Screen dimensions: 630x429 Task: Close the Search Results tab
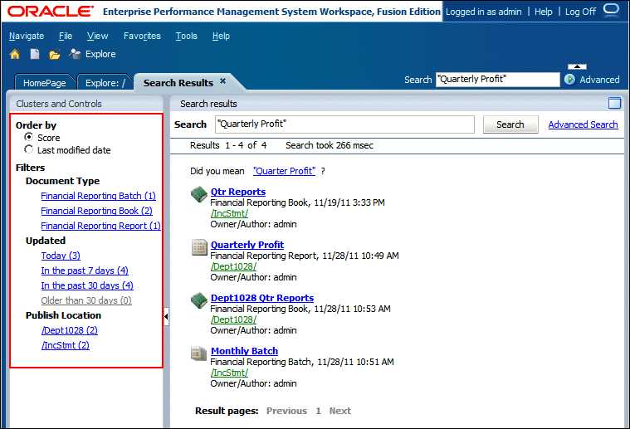tap(223, 81)
